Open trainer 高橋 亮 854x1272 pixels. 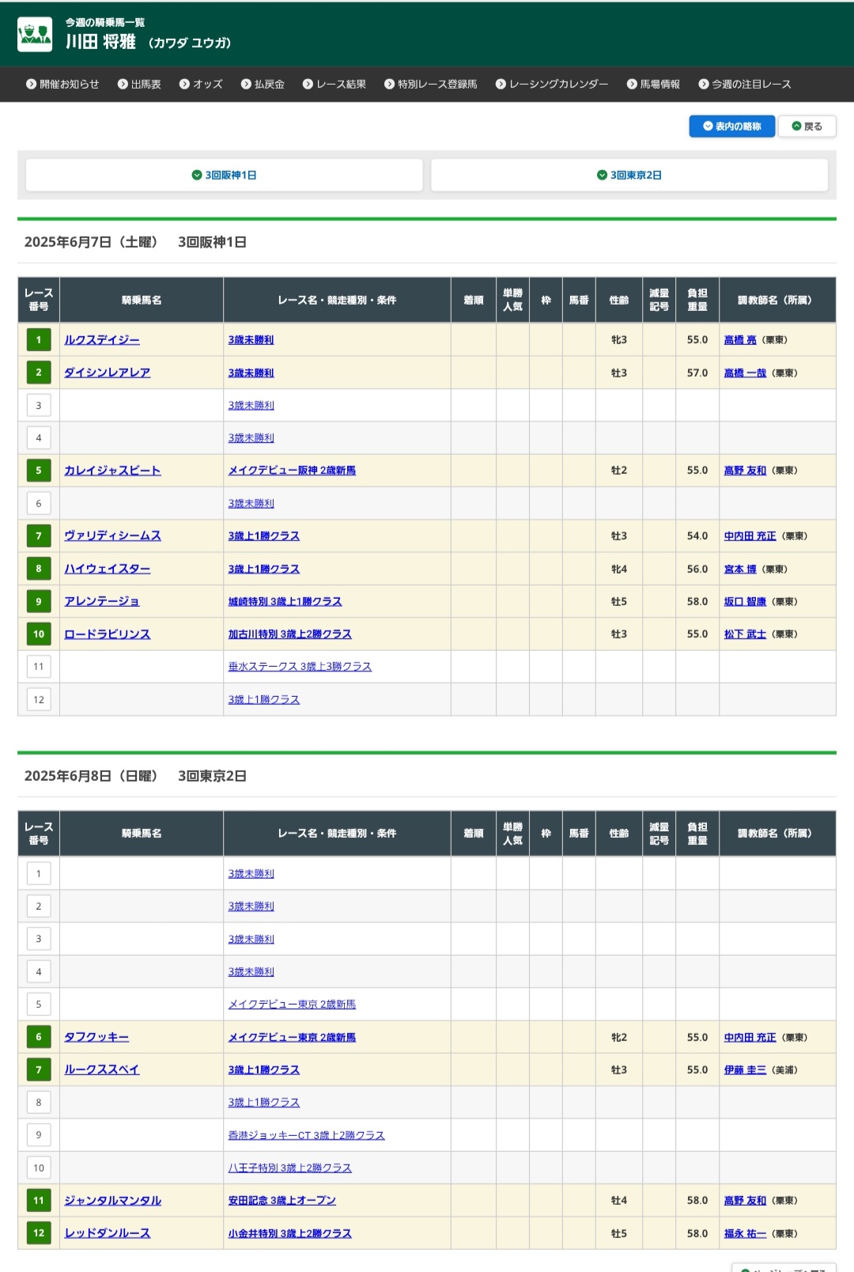pyautogui.click(x=740, y=339)
